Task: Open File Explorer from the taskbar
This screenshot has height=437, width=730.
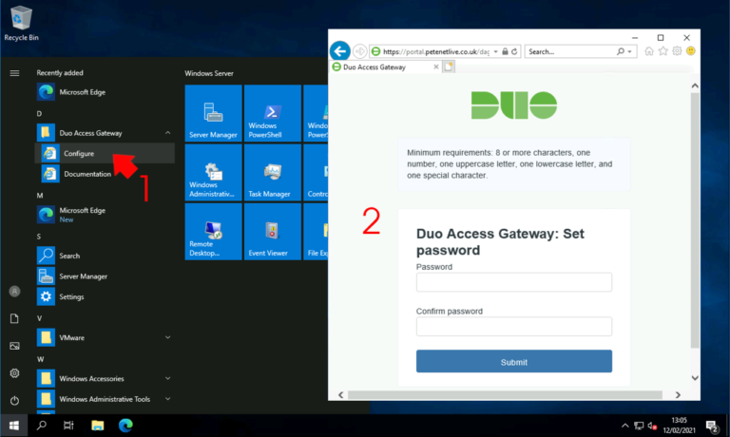Action: (97, 426)
